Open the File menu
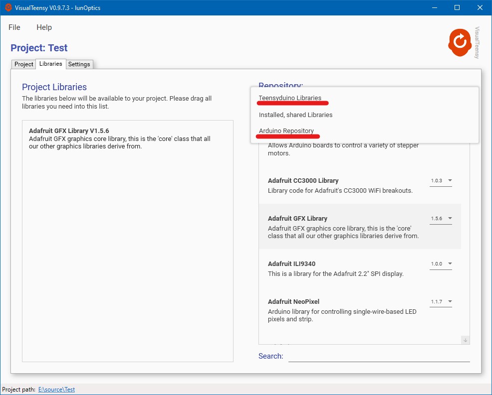The image size is (492, 395). tap(14, 27)
